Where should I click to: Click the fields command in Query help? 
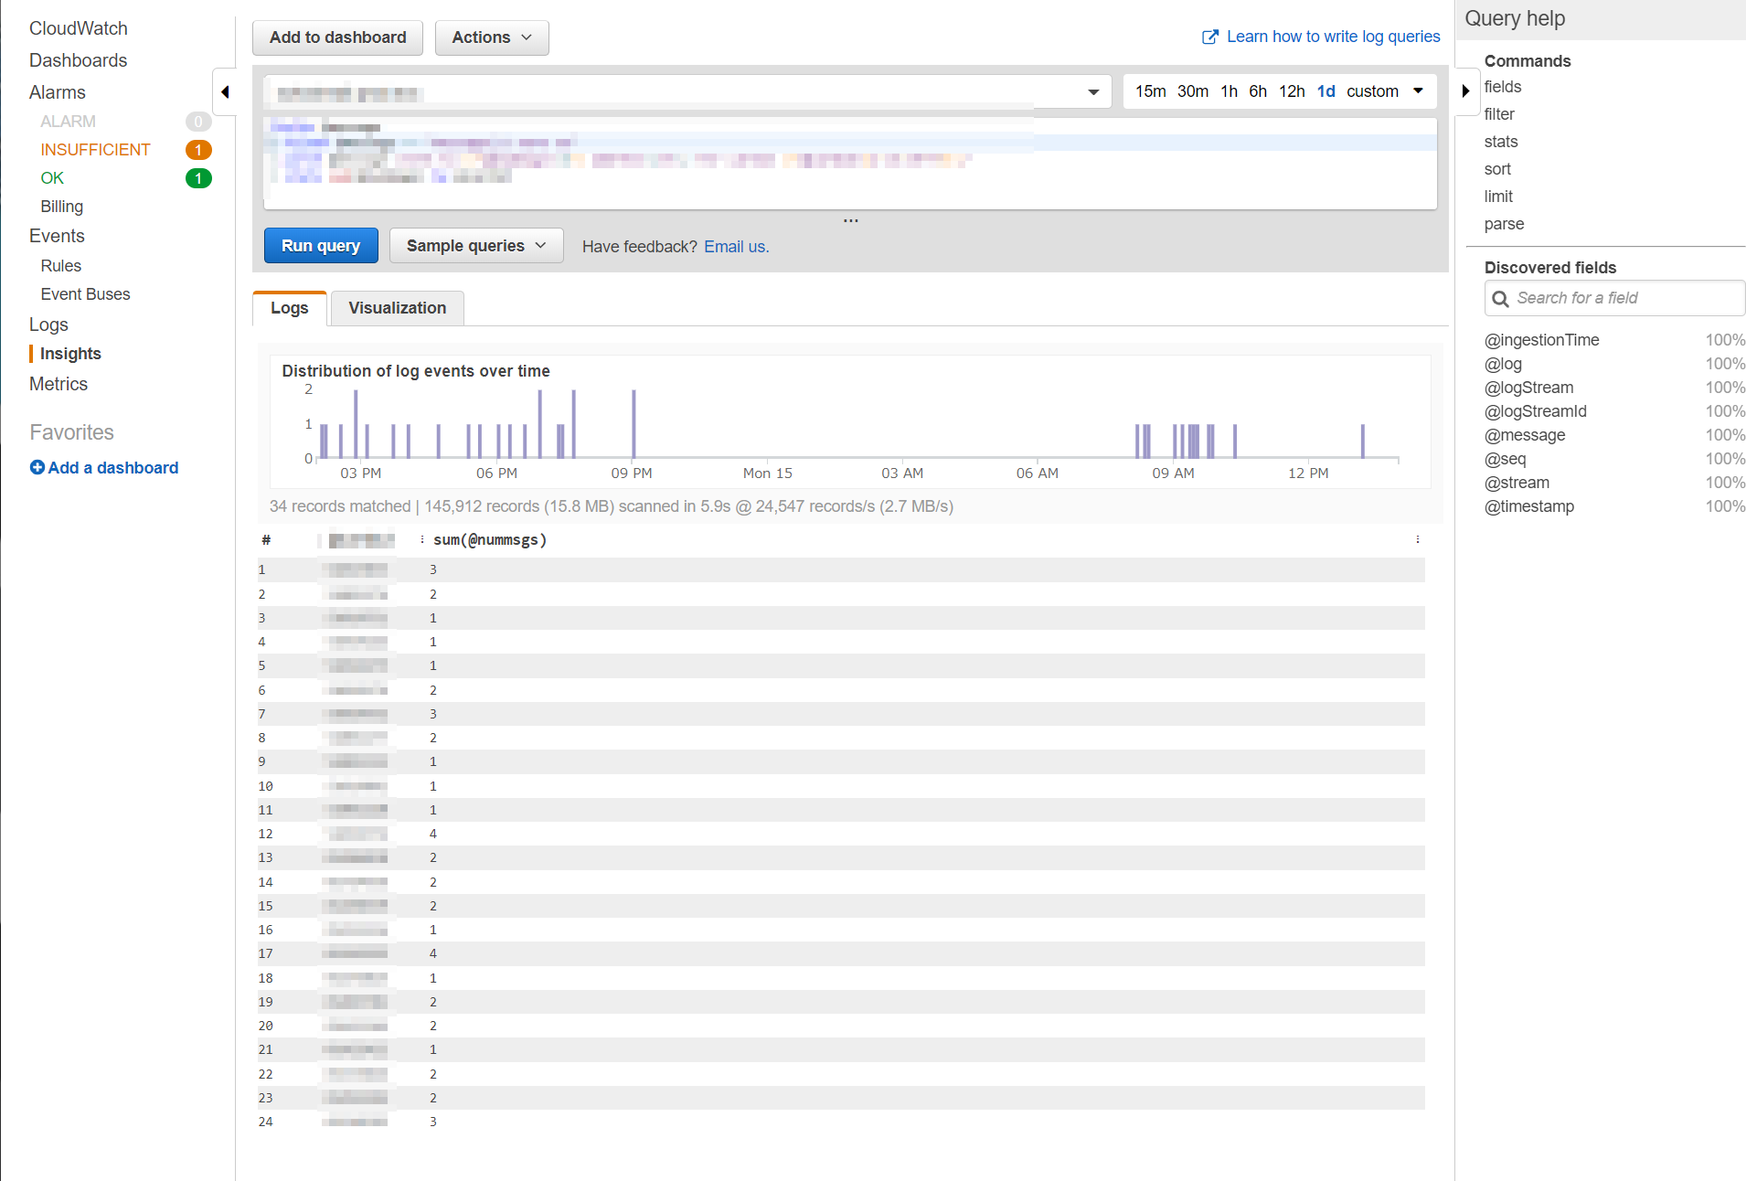click(1503, 87)
